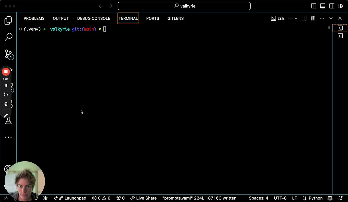Click the valkyrie directory text in prompt
348x202 pixels.
[60, 29]
